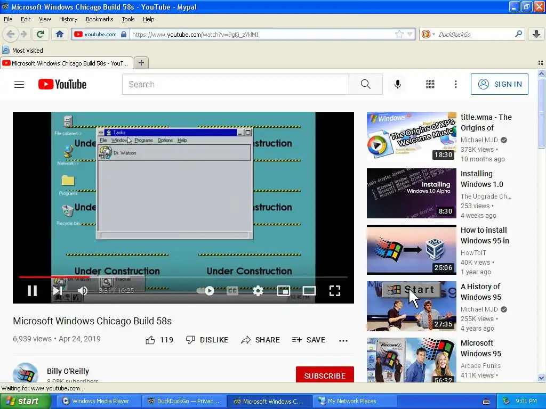Seek on the red video progress bar
The image size is (546, 409).
(x=183, y=277)
